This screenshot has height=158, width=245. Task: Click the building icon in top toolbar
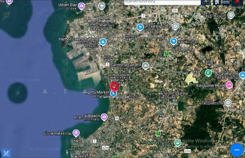(217, 2)
